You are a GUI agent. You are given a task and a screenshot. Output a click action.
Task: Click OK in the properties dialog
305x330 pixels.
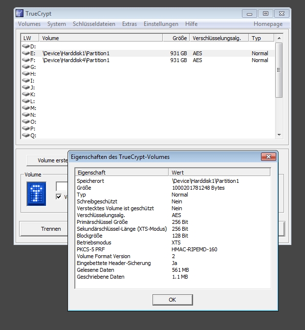click(x=173, y=300)
